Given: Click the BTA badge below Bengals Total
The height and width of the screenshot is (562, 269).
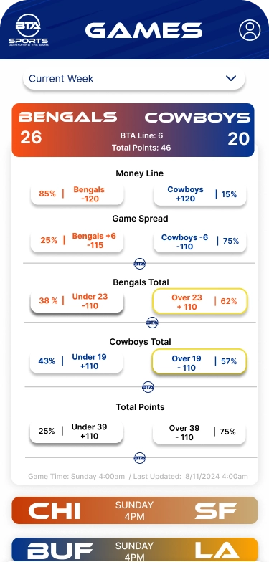Looking at the screenshot, I should tap(152, 323).
